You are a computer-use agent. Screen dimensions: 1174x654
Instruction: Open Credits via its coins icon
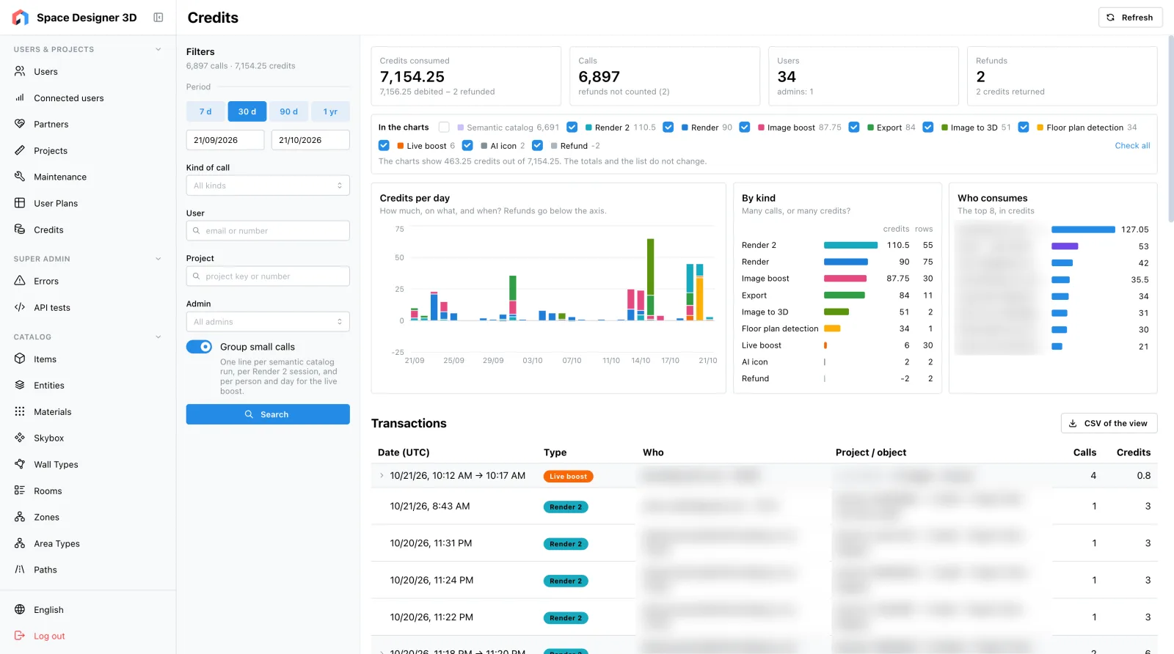(x=20, y=230)
